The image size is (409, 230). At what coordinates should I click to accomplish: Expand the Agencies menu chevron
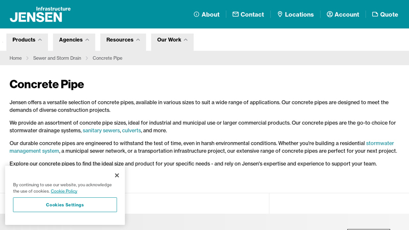pyautogui.click(x=87, y=40)
